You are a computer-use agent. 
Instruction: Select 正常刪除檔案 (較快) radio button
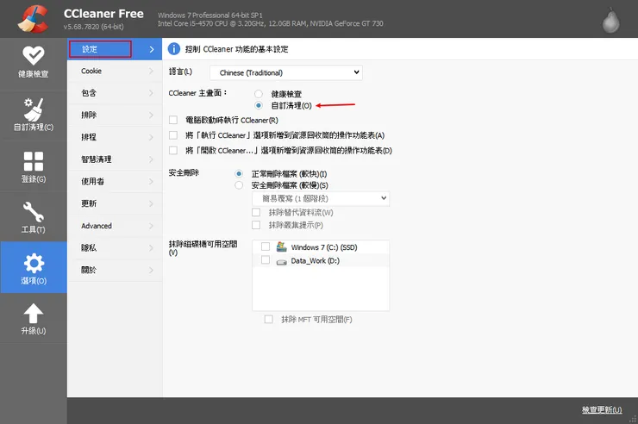pyautogui.click(x=239, y=173)
